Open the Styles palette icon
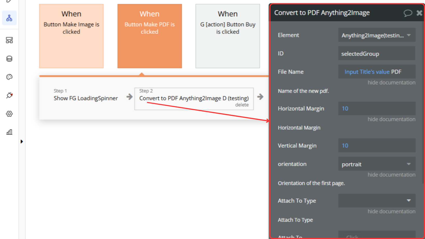 click(x=9, y=77)
